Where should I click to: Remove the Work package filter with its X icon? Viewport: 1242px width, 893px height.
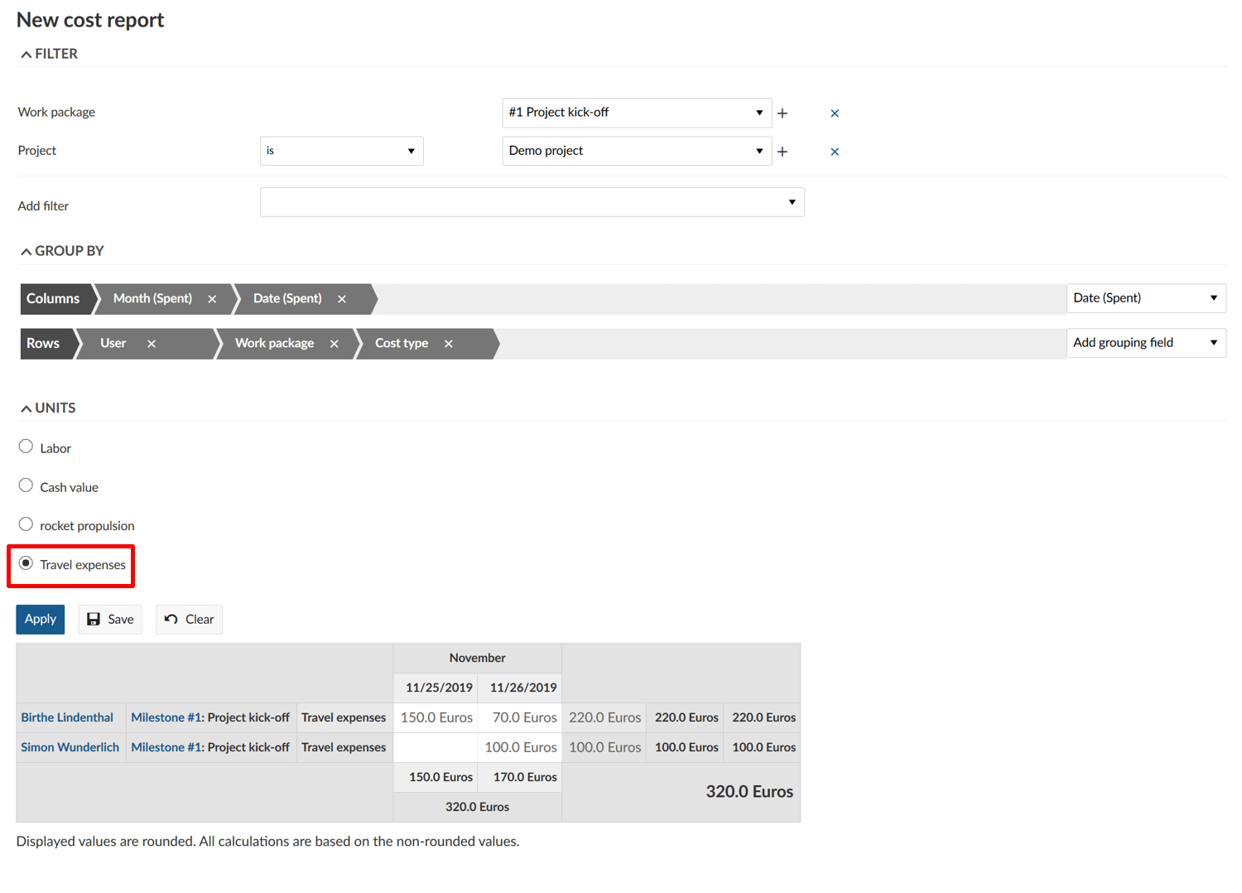pyautogui.click(x=834, y=113)
